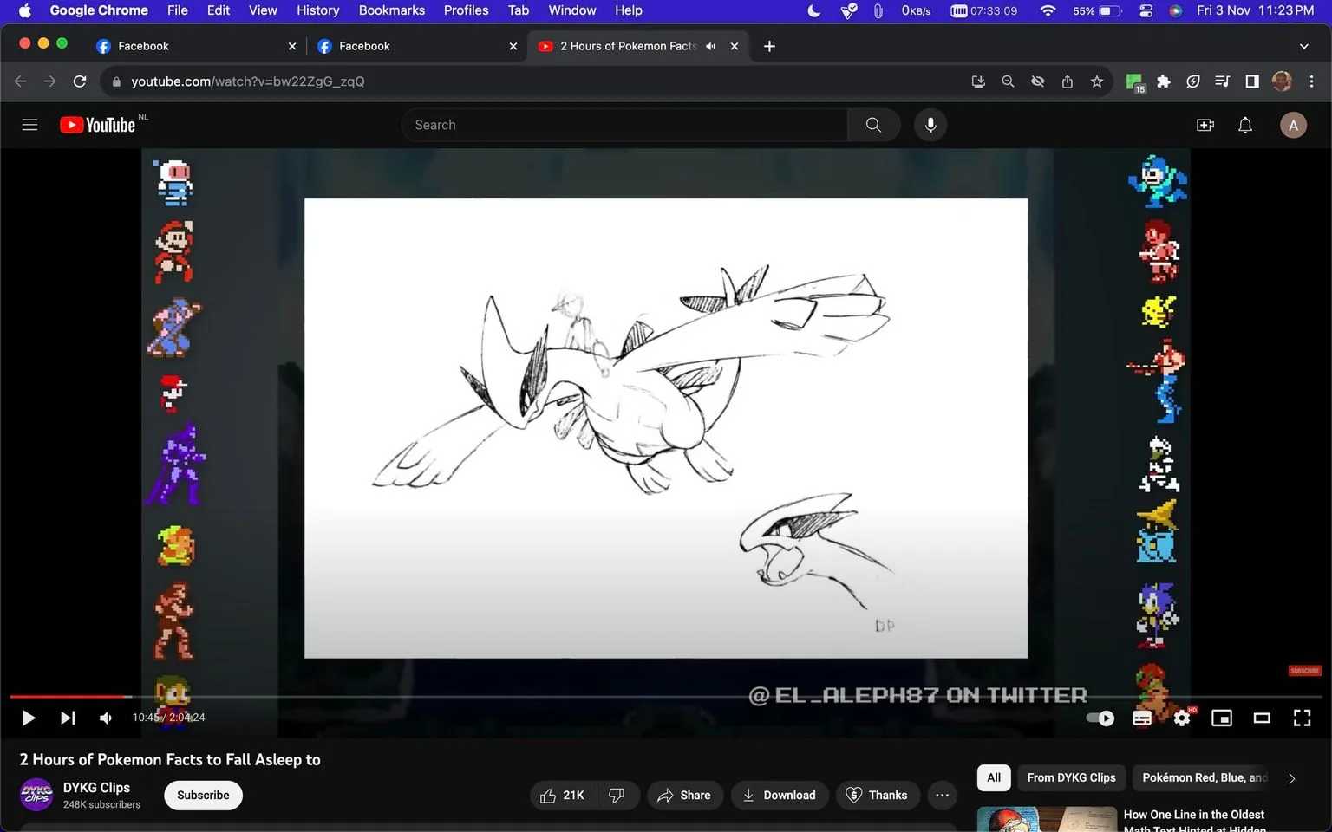The height and width of the screenshot is (832, 1332).
Task: Open the player settings gear
Action: (1182, 718)
